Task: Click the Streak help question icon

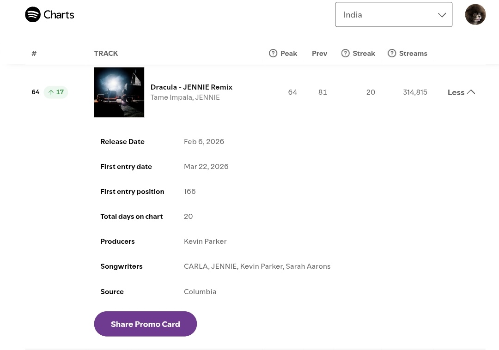Action: click(345, 53)
